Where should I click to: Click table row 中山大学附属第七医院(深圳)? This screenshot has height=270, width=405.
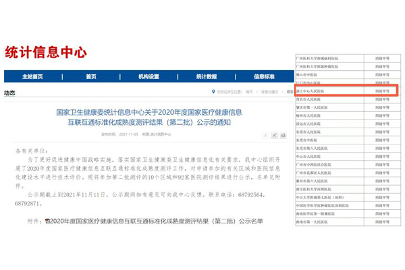348,197
